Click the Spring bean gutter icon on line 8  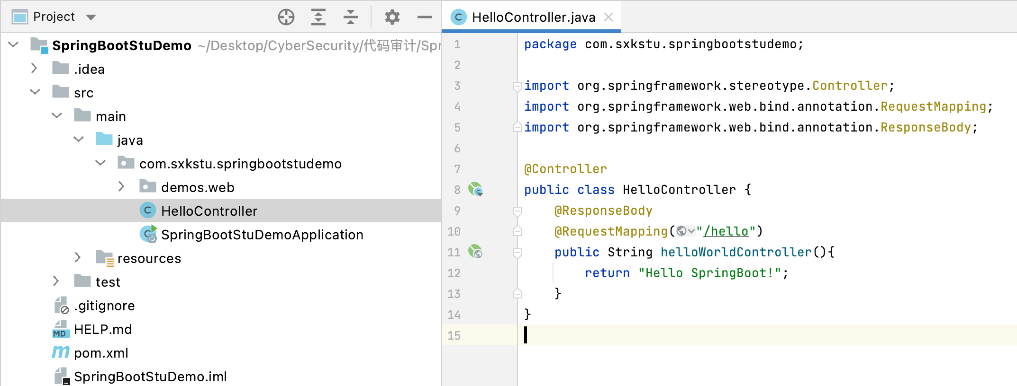point(475,190)
